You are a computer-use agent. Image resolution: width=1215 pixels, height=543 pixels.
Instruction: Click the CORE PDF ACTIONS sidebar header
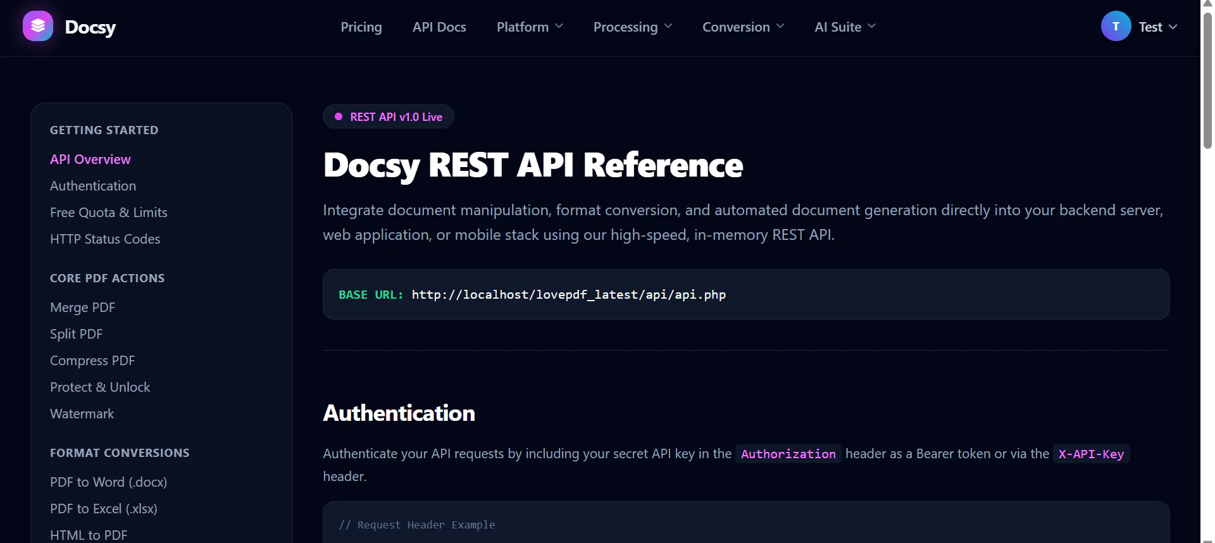coord(108,278)
